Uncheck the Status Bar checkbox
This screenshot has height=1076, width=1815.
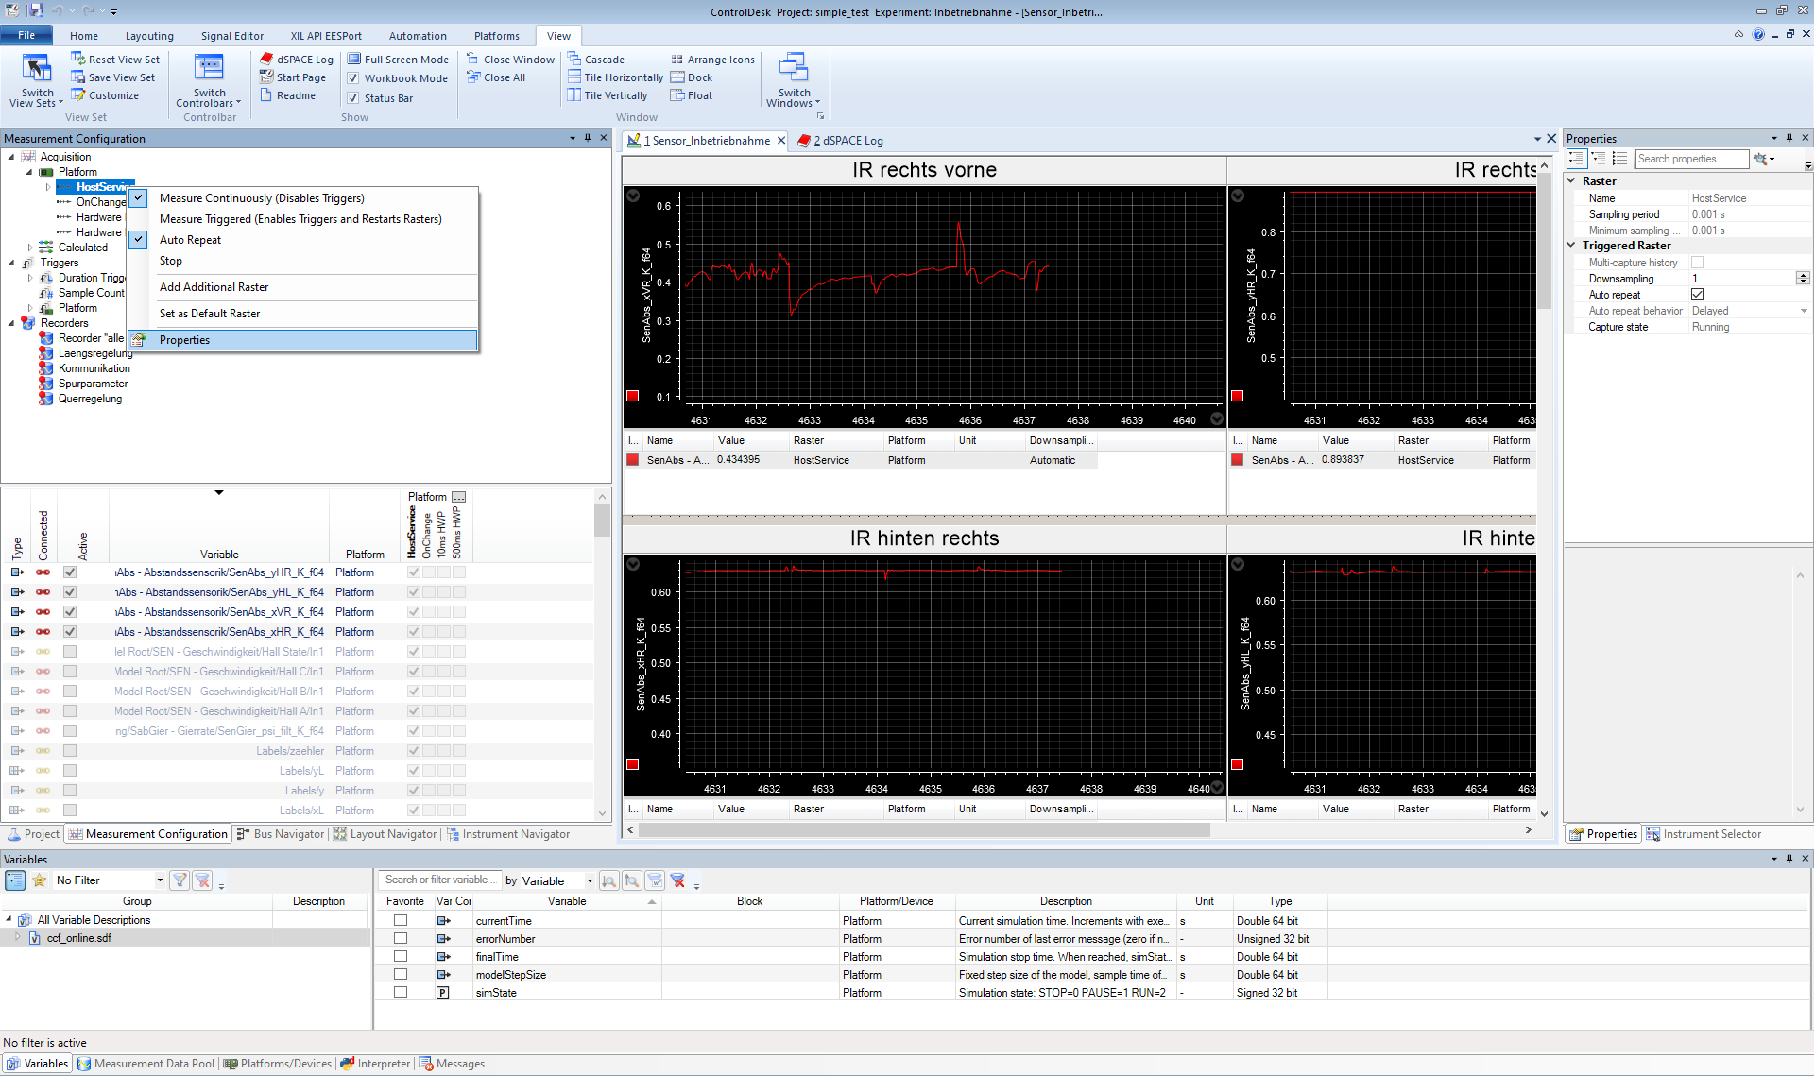pyautogui.click(x=353, y=98)
